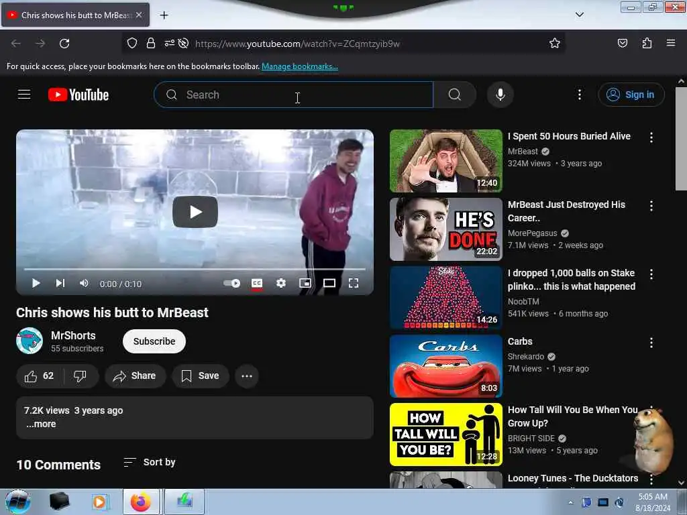Click the Firefox reload page button
Viewport: 687px width, 515px height.
pyautogui.click(x=64, y=44)
